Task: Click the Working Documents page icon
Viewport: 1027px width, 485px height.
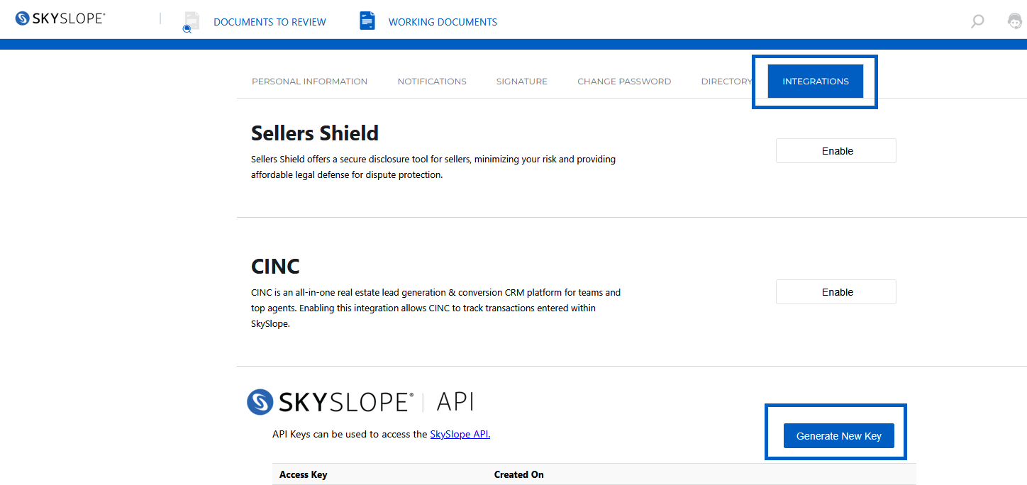Action: tap(367, 21)
